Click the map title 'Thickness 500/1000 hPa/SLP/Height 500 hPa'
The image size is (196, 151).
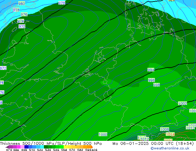51,144
